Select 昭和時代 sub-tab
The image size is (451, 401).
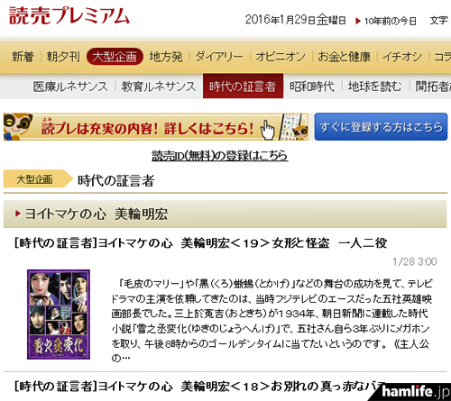pyautogui.click(x=312, y=87)
